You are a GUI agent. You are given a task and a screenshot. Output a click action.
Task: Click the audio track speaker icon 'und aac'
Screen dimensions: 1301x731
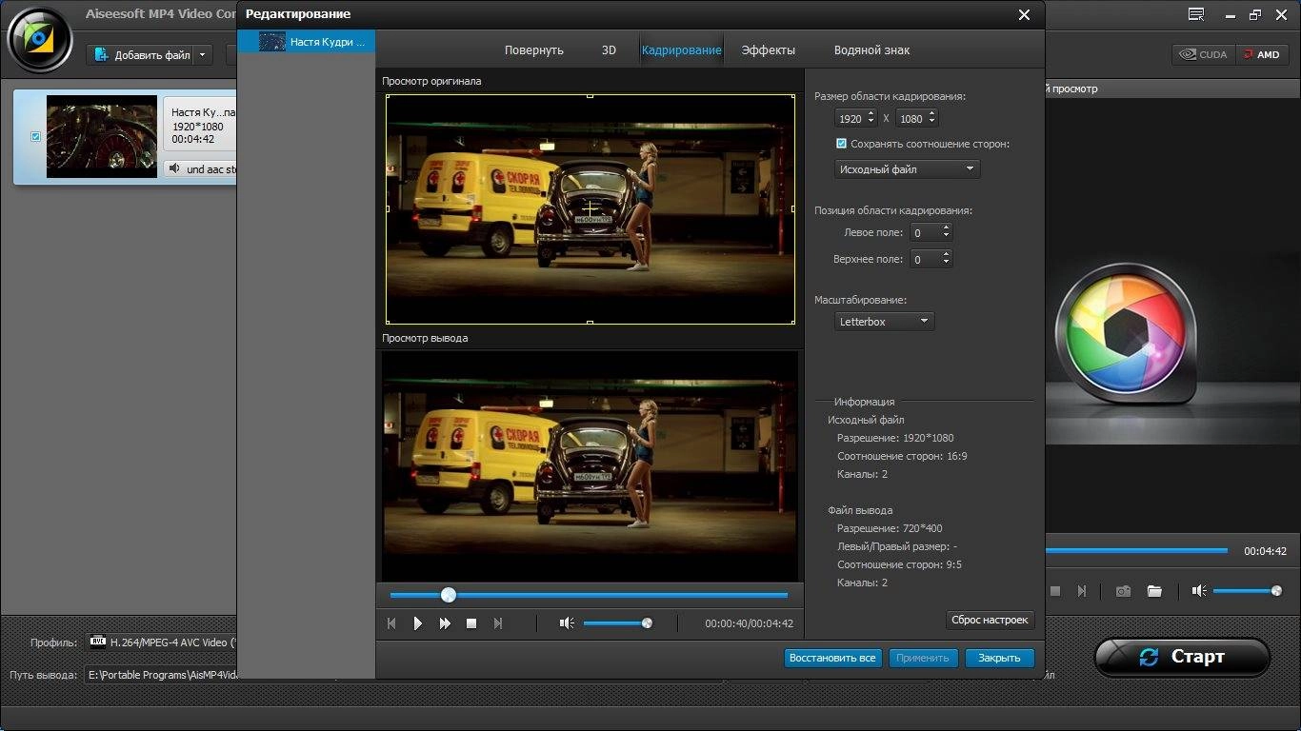point(175,168)
